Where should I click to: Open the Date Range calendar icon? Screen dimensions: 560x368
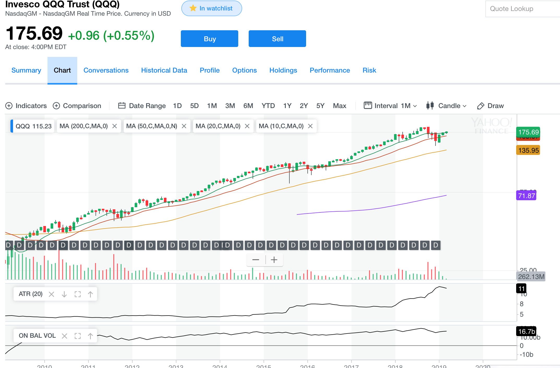click(122, 105)
